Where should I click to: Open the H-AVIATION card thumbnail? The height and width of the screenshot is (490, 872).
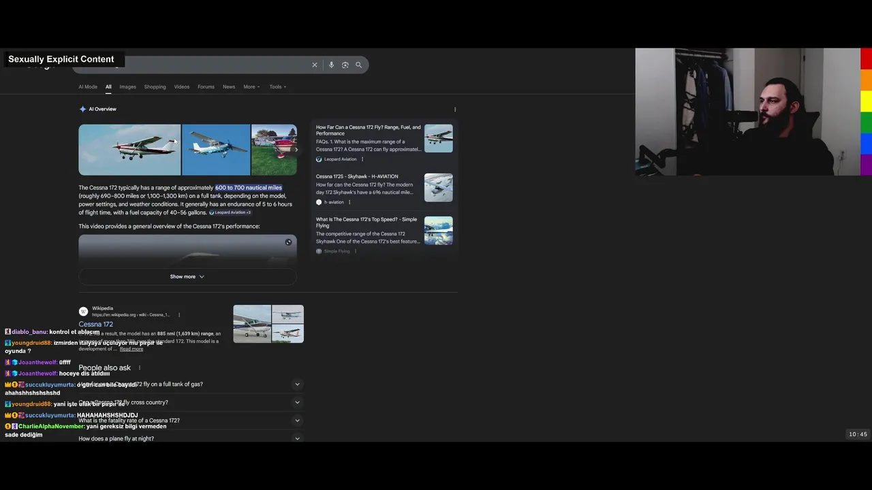pos(438,187)
